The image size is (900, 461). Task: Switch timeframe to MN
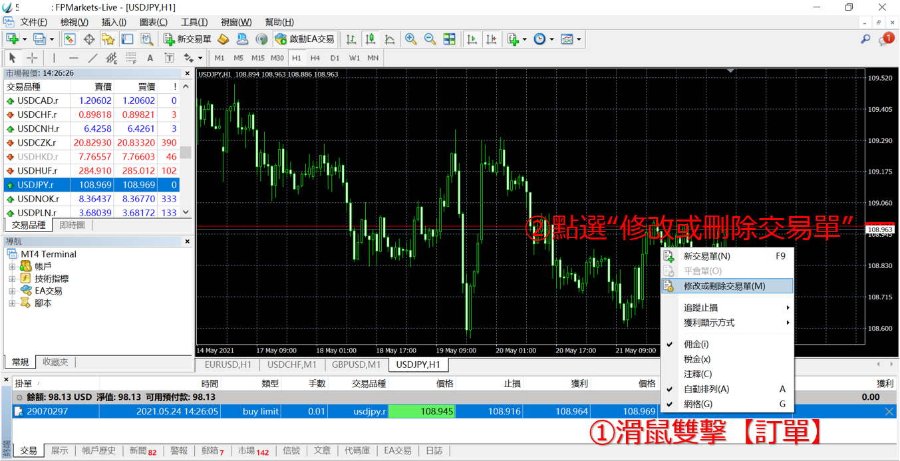tap(373, 58)
